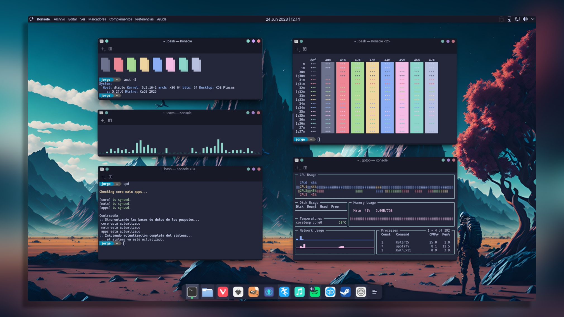The height and width of the screenshot is (317, 564).
Task: Open window menu icon of gotop — Konsole
Action: (x=297, y=160)
